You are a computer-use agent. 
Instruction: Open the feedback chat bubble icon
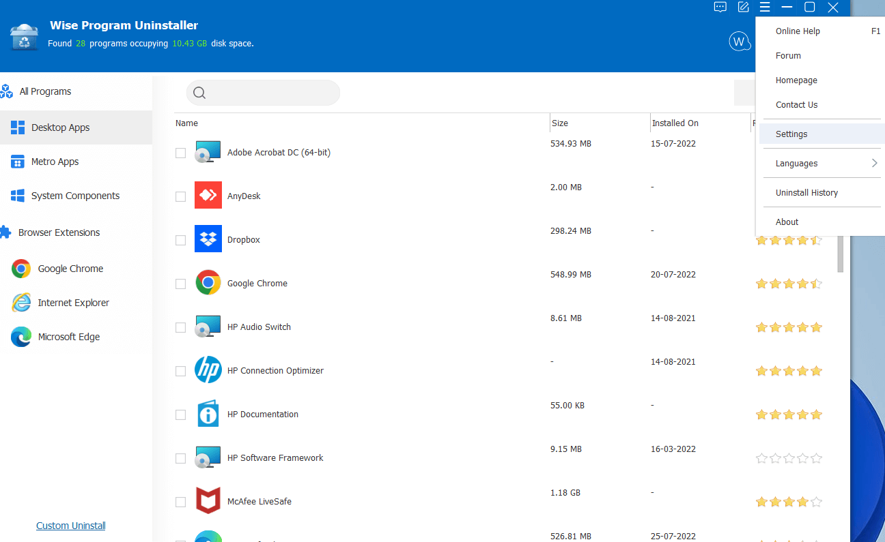click(x=720, y=7)
